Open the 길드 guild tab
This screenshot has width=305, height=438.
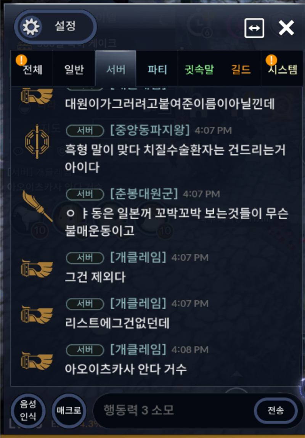(241, 69)
